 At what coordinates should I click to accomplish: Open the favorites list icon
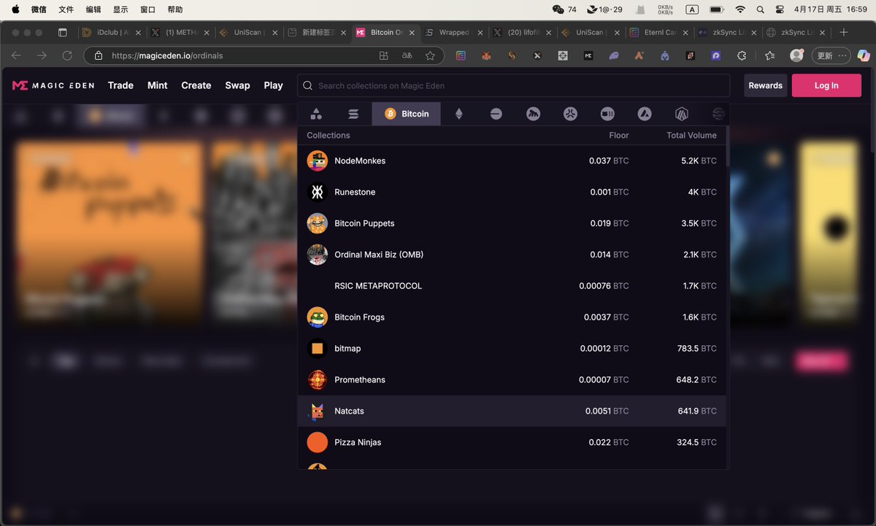click(769, 55)
